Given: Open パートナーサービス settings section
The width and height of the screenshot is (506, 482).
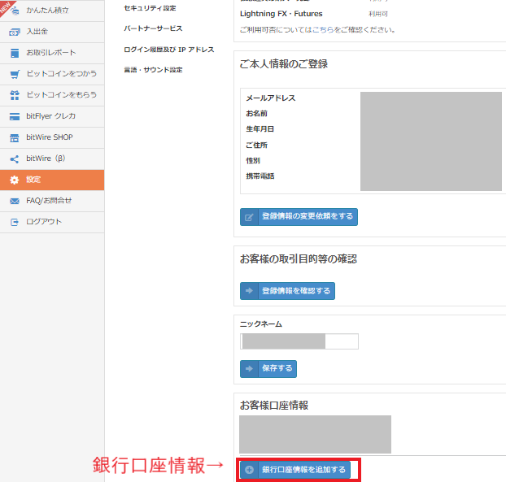Looking at the screenshot, I should tap(153, 28).
